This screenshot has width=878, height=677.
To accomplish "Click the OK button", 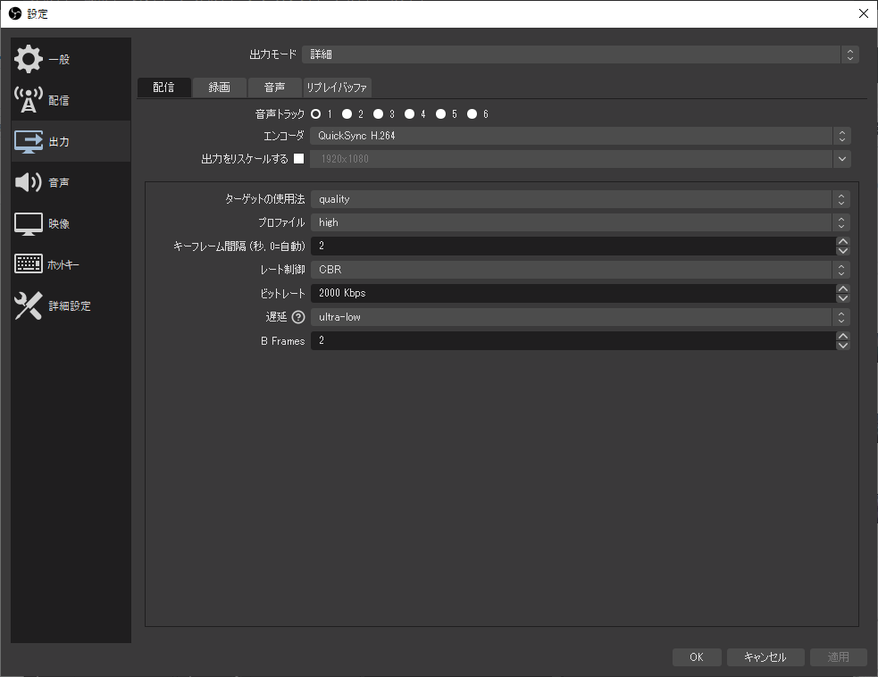I will pos(697,656).
